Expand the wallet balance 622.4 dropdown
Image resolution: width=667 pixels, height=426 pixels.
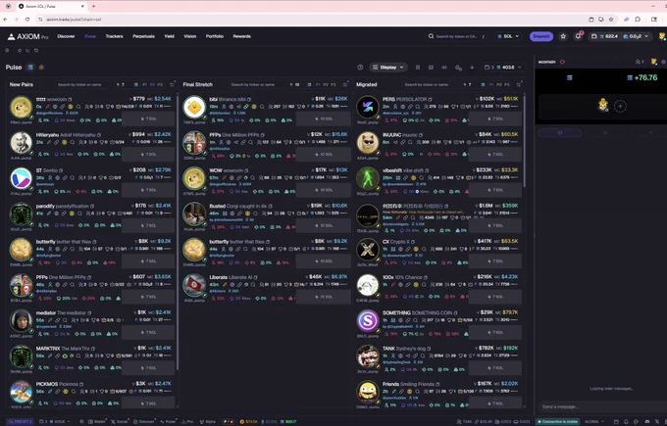coord(620,36)
